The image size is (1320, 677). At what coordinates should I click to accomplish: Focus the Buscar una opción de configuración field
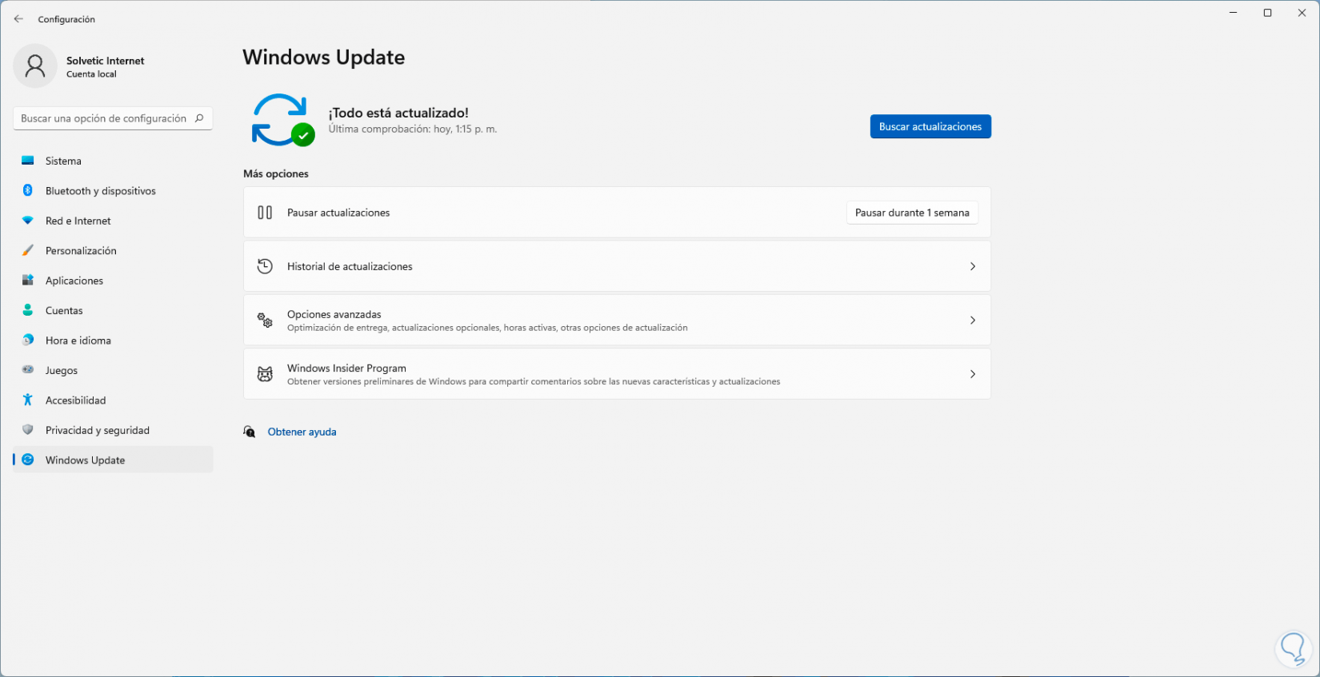104,118
